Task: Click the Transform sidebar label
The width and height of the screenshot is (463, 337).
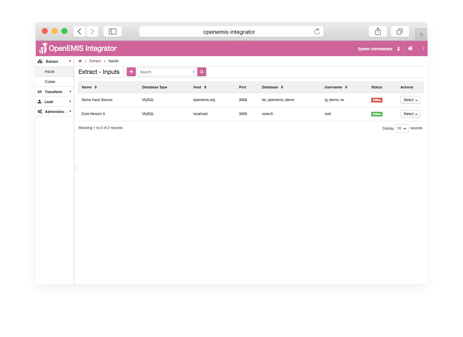Action: (x=53, y=92)
